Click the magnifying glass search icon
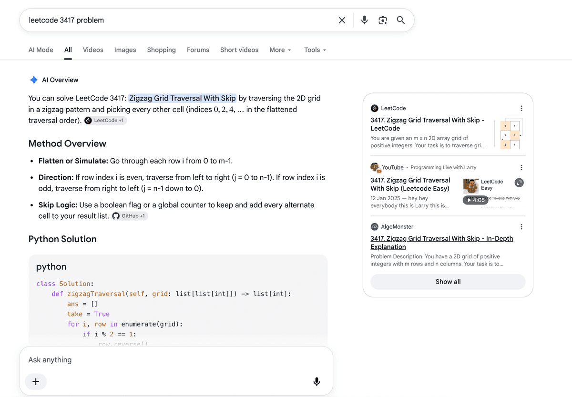 coord(401,20)
